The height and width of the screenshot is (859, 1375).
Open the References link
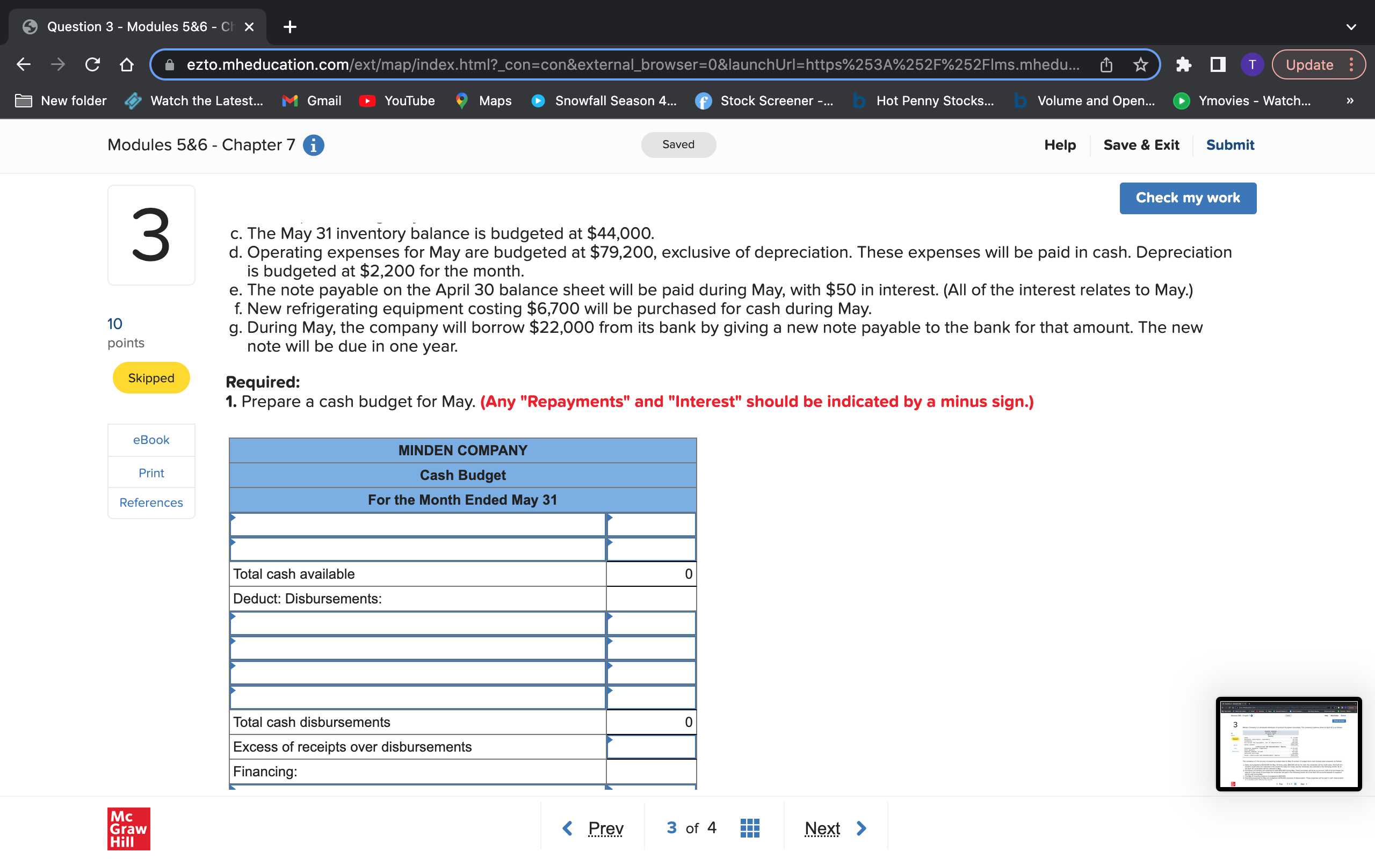tap(150, 502)
